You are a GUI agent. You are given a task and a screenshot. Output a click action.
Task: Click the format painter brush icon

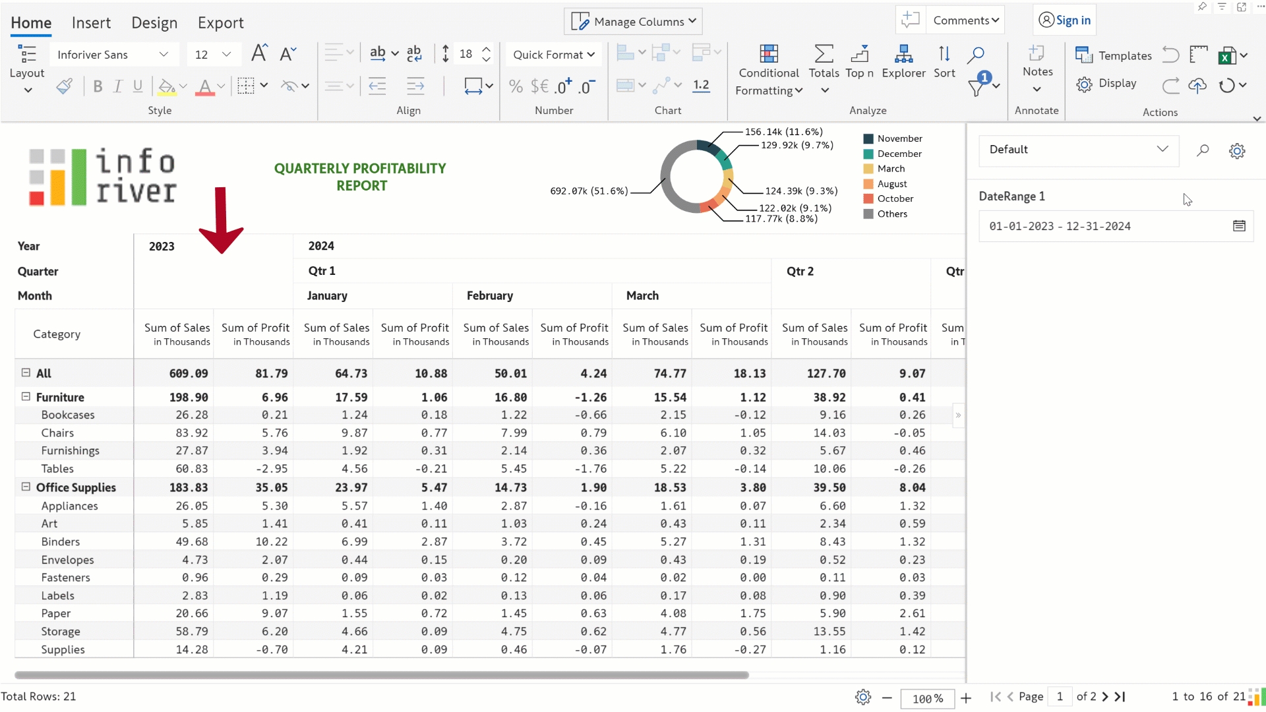64,86
